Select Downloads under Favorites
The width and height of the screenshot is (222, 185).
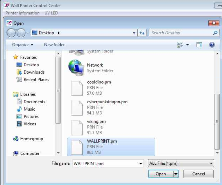pos(34,72)
